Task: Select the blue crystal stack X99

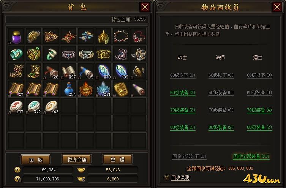Action: 121,71
